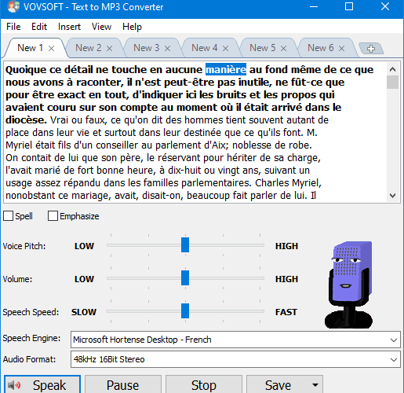404x393 pixels.
Task: Click the Stop button
Action: tap(204, 385)
